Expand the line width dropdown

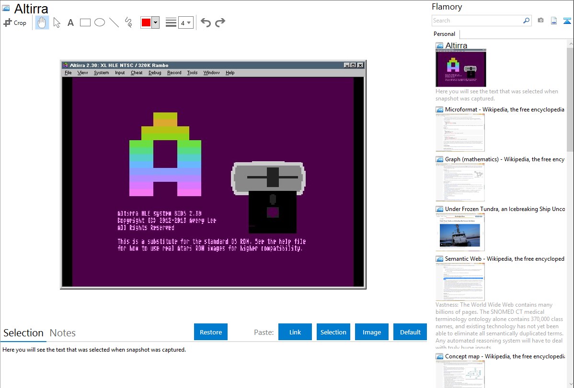click(x=185, y=22)
